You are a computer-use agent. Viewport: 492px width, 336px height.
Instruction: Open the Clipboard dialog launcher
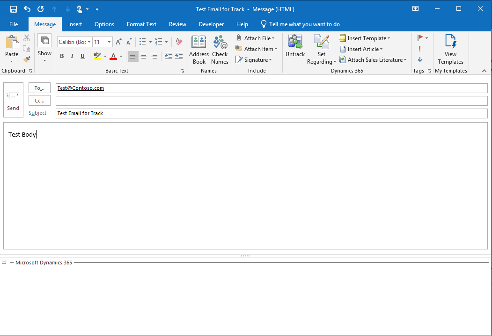click(31, 71)
